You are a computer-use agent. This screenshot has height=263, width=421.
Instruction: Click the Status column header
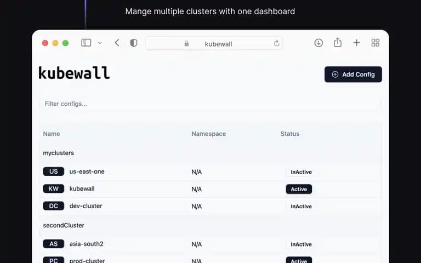click(289, 134)
